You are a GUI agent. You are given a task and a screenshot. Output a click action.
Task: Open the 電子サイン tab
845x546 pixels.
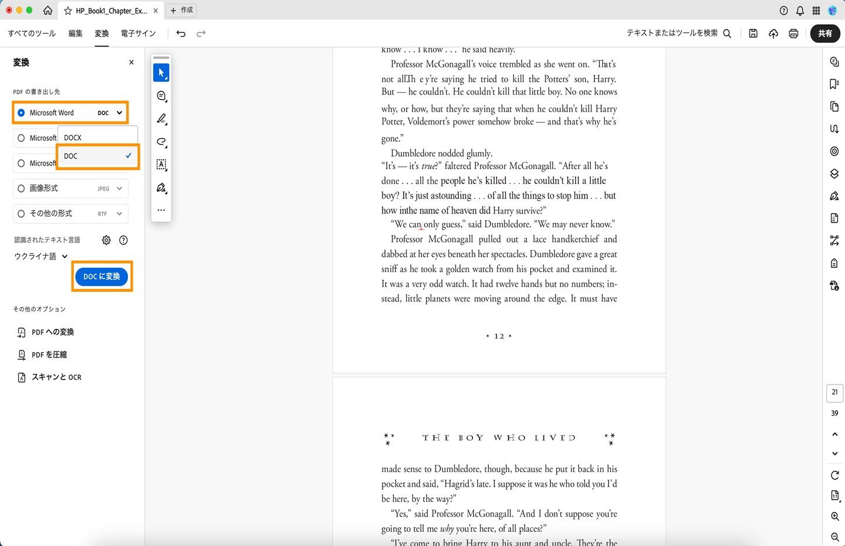tap(138, 33)
